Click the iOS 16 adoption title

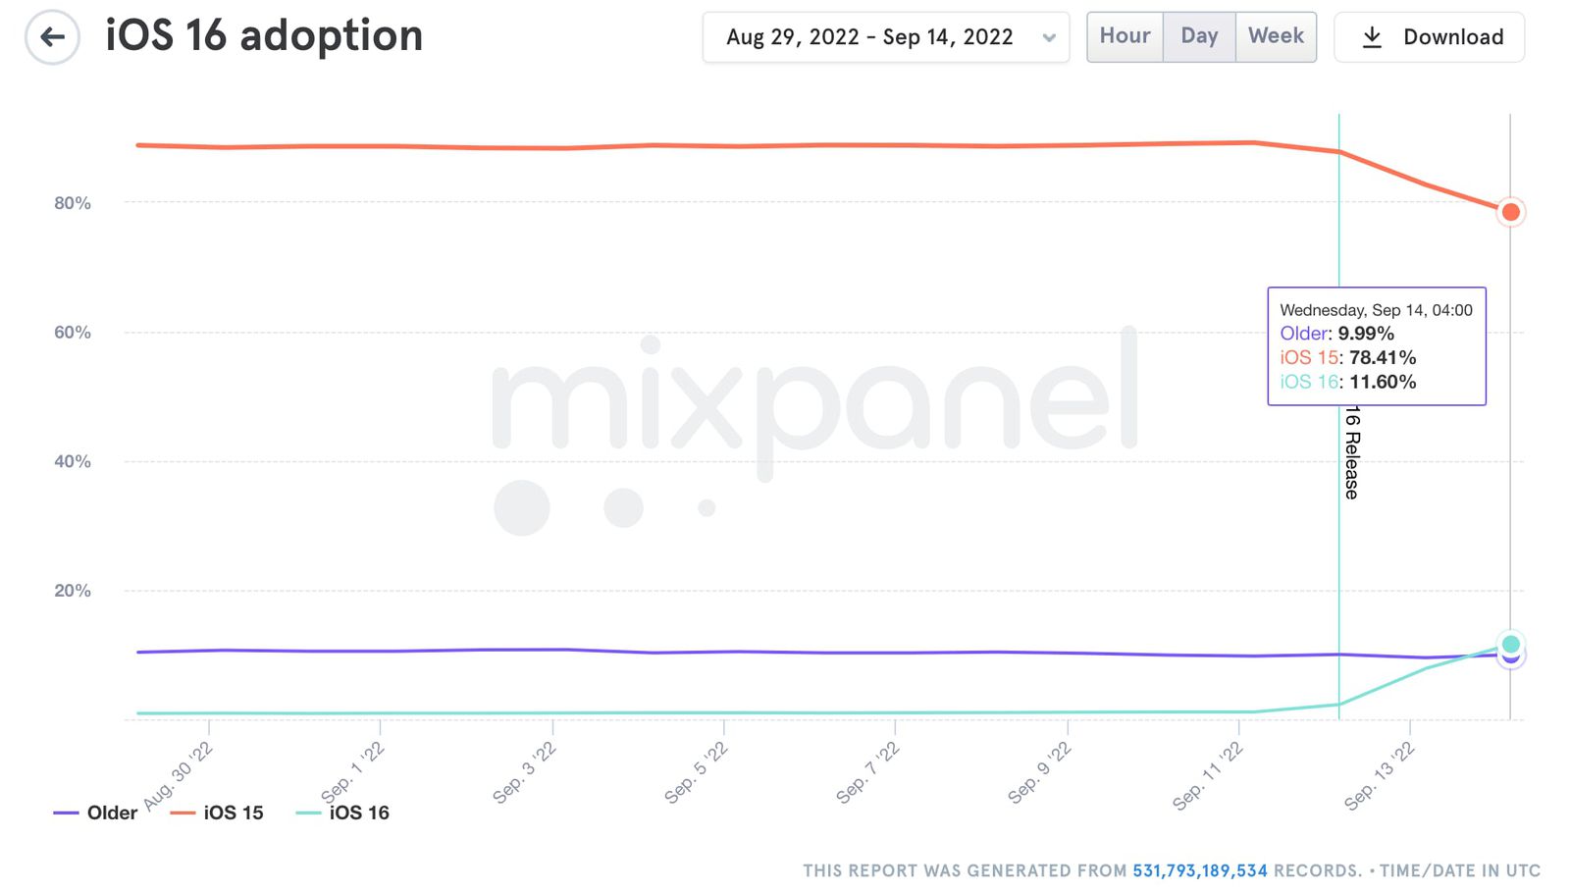click(x=264, y=36)
